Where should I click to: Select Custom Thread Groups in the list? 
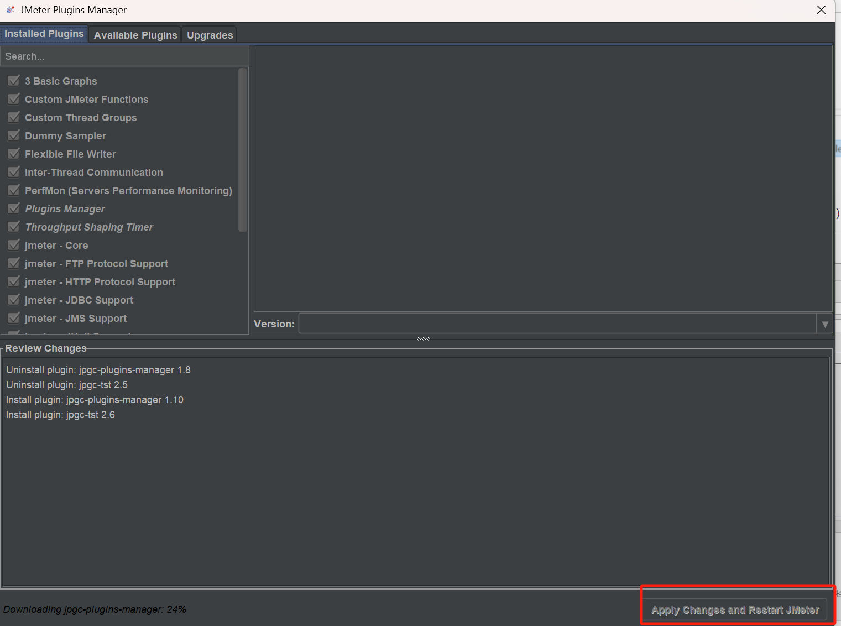click(x=81, y=118)
